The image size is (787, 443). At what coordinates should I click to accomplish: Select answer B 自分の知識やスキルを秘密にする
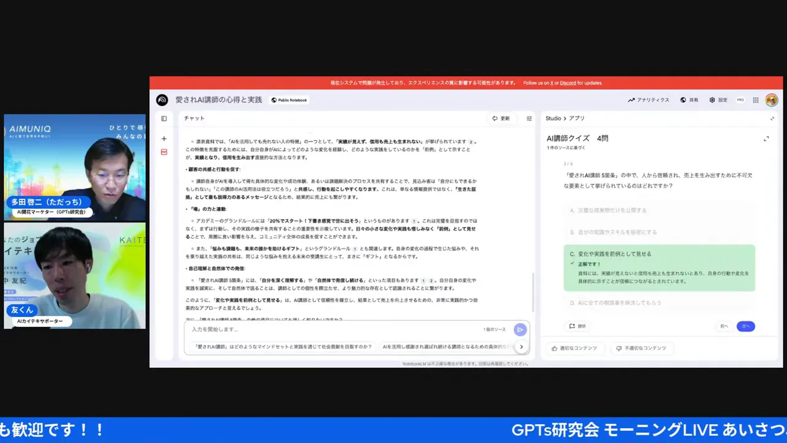coord(659,232)
